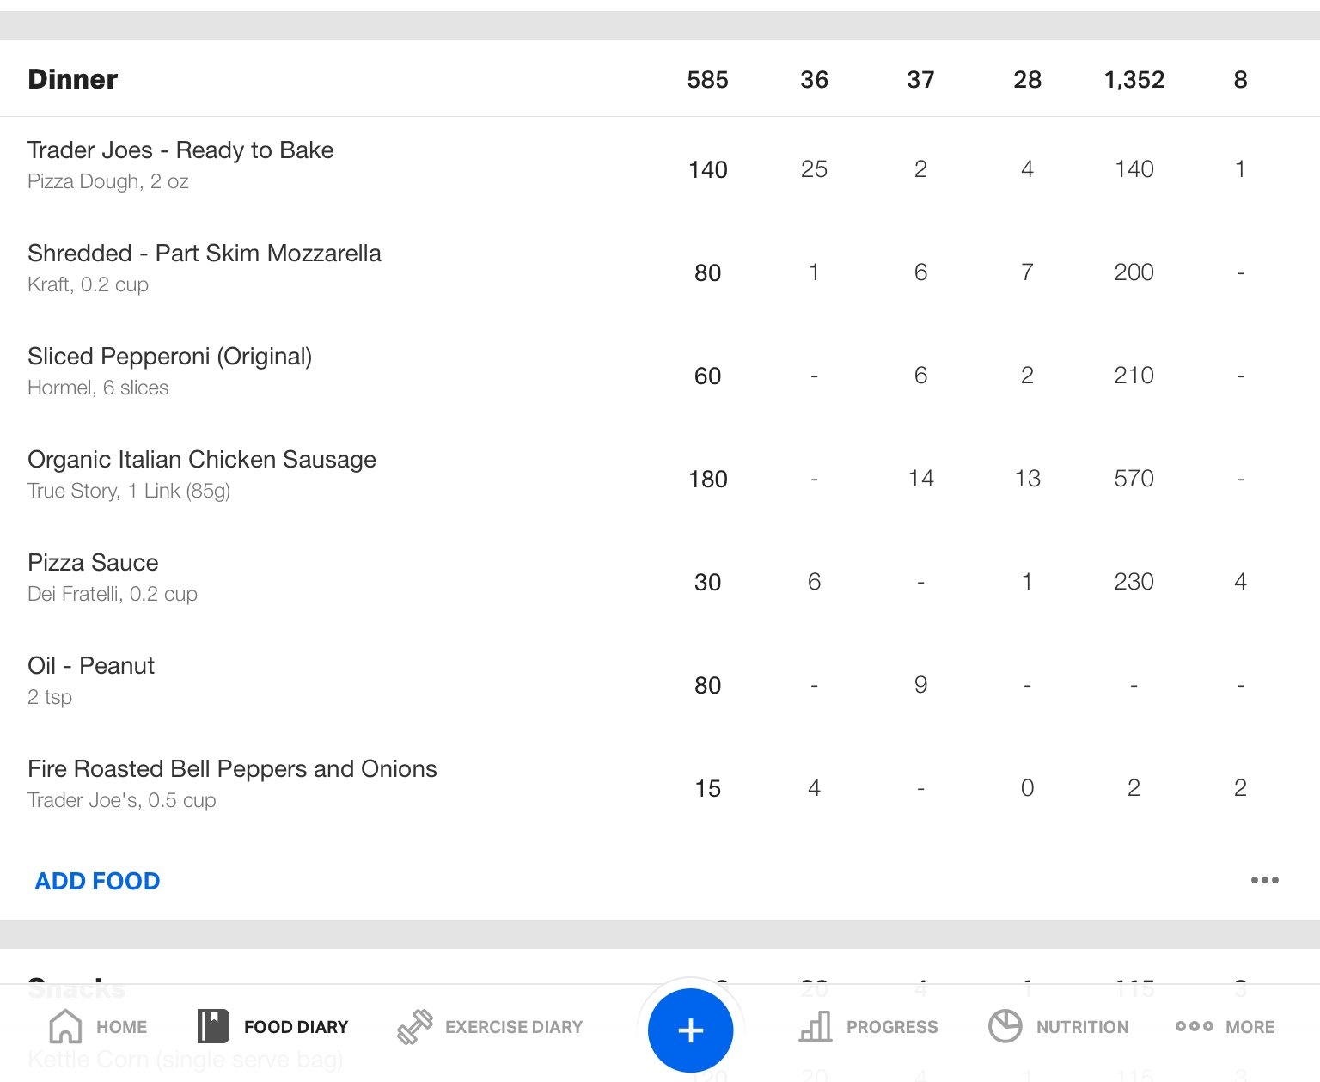Open the MORE tab label
Image resolution: width=1320 pixels, height=1082 pixels.
pyautogui.click(x=1250, y=1027)
